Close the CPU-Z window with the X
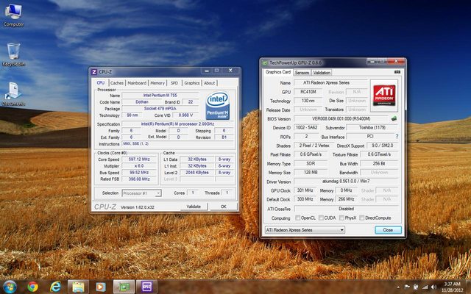 pos(230,71)
